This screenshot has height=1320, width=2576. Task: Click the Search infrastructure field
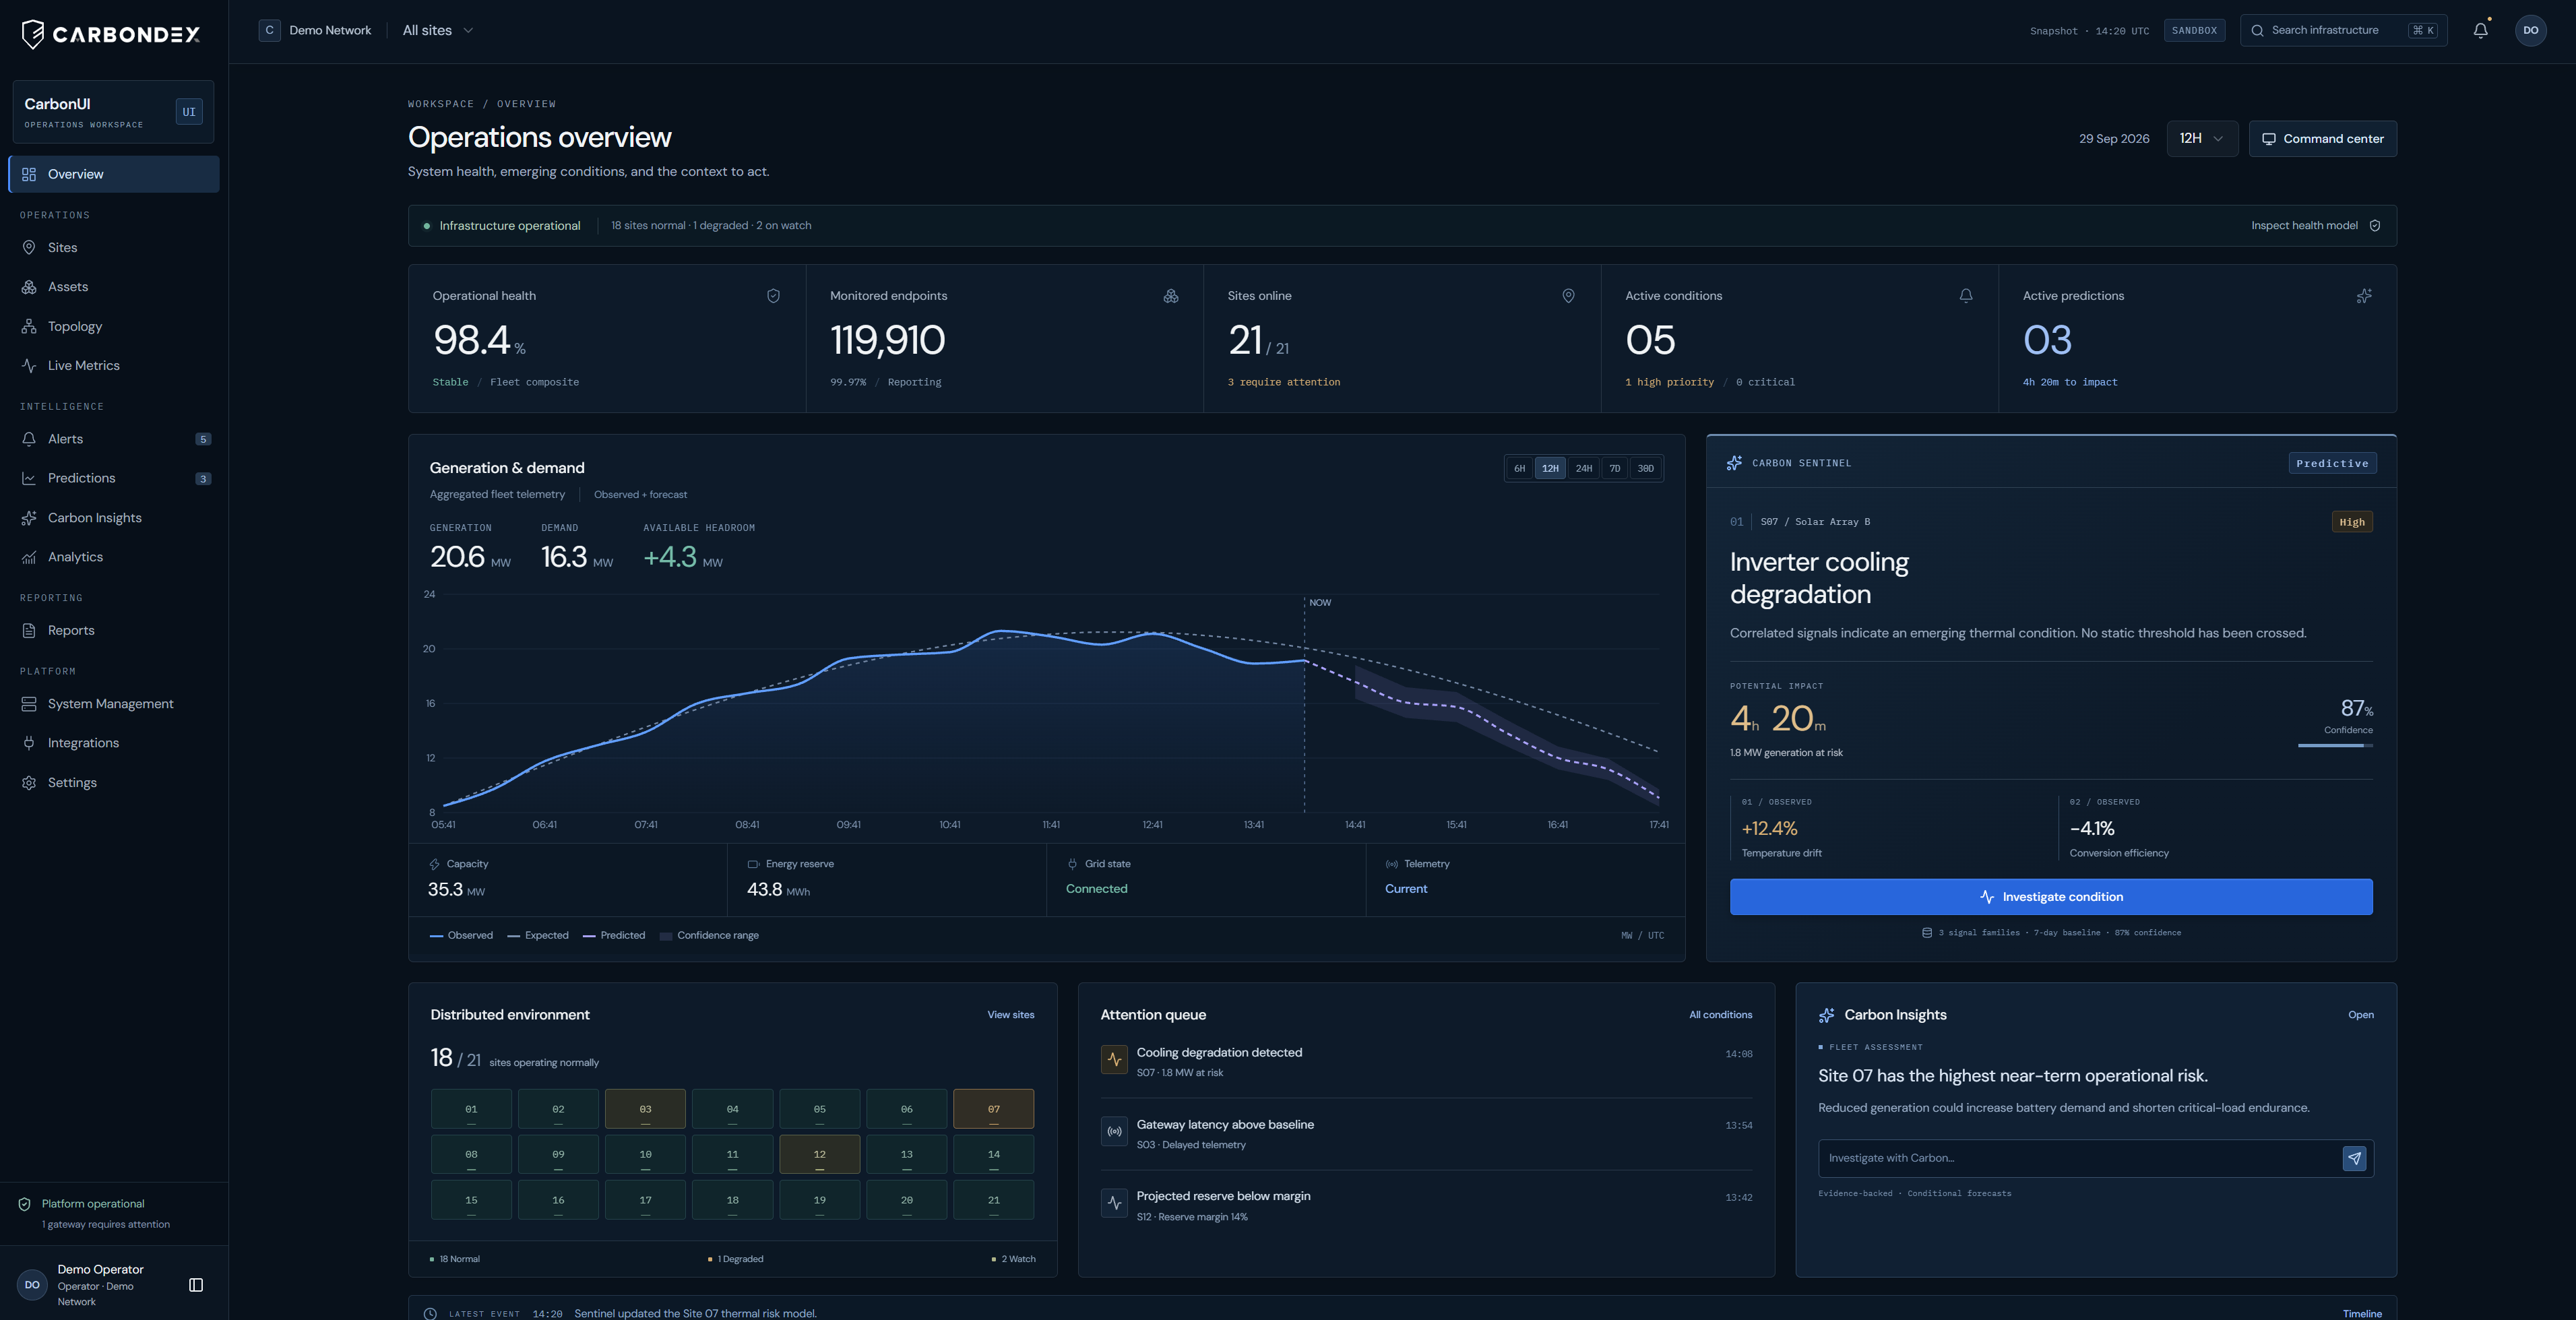pyautogui.click(x=2343, y=30)
